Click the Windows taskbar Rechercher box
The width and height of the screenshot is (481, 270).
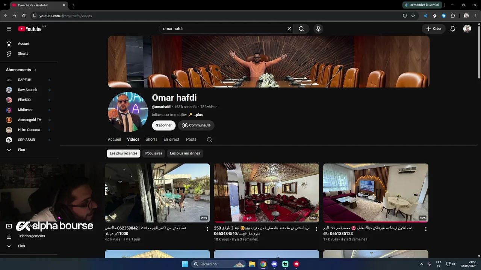point(219,264)
